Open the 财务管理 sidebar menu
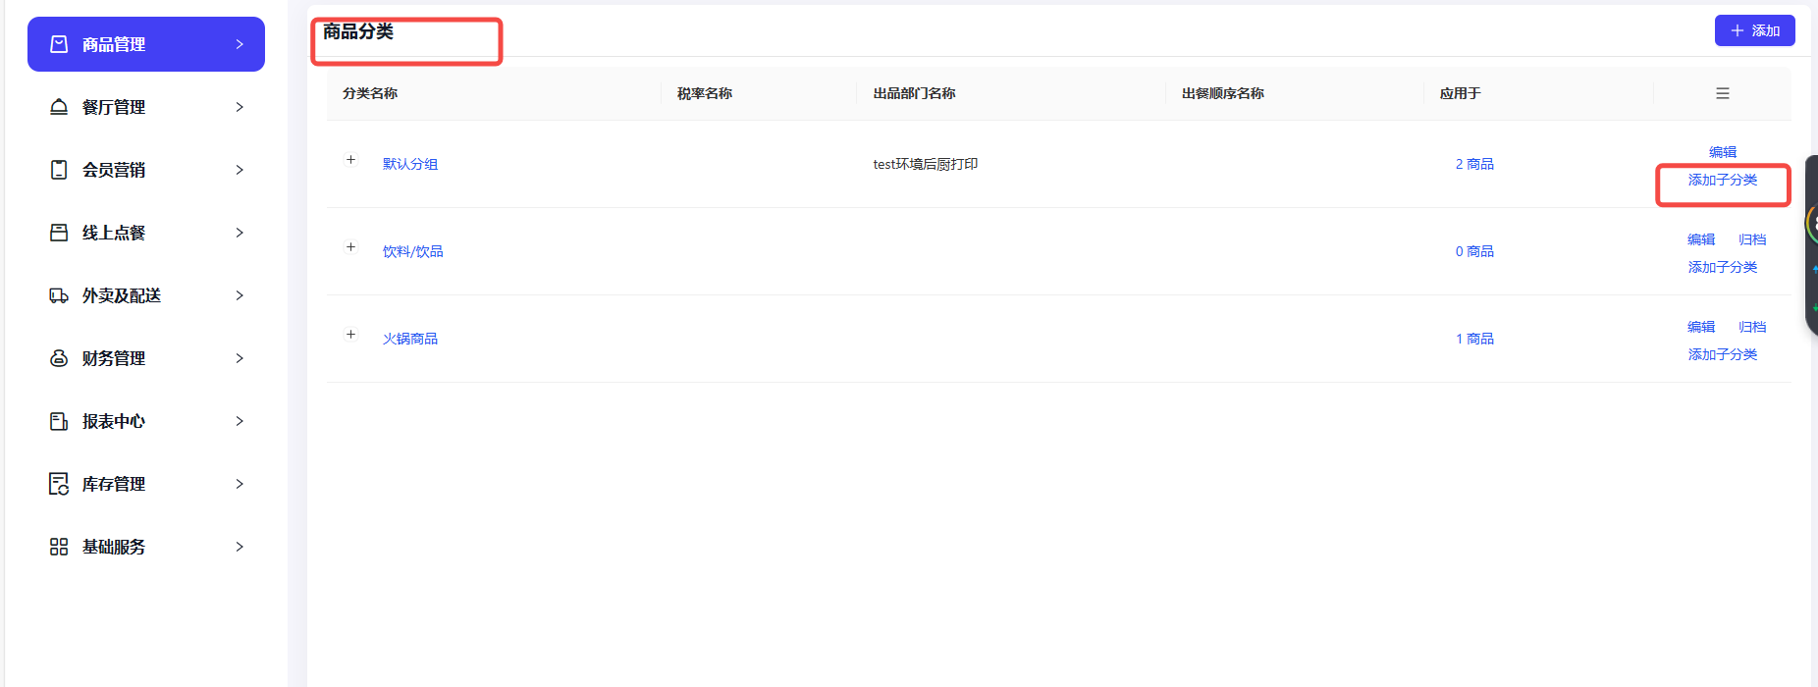Image resolution: width=1818 pixels, height=687 pixels. 146,358
